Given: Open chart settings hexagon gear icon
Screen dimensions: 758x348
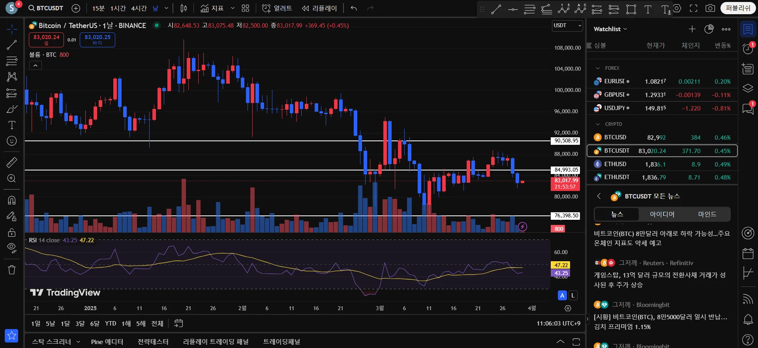Looking at the screenshot, I should (677, 8).
